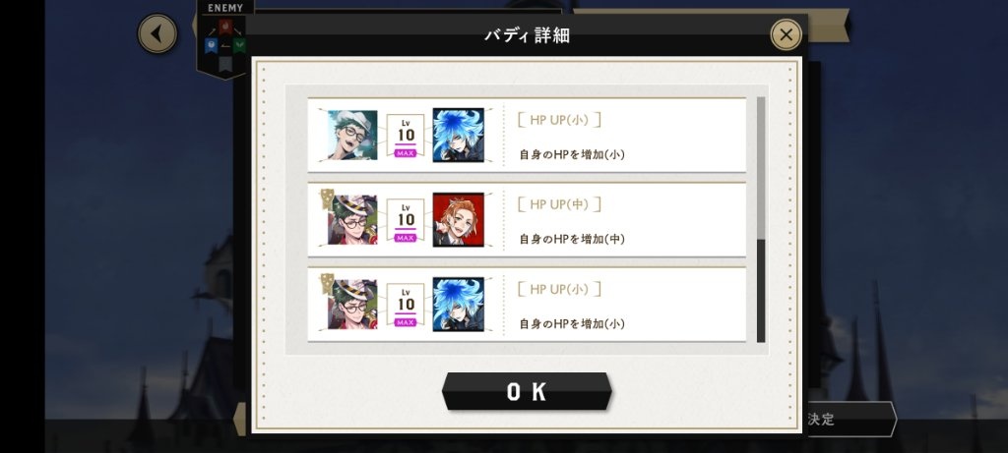The width and height of the screenshot is (1008, 453).
Task: Click the third row HP UP(小) title
Action: tap(559, 289)
